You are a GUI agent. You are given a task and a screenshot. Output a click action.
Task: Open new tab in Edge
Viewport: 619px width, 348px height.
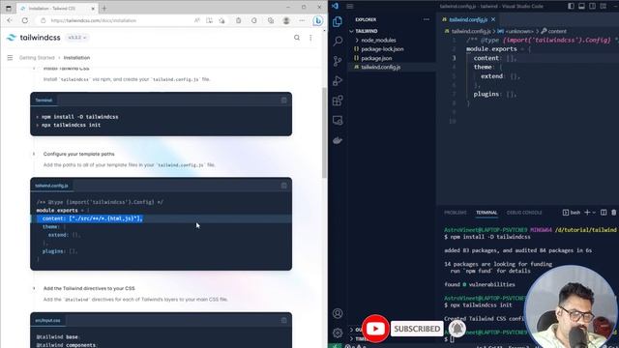[x=104, y=8]
